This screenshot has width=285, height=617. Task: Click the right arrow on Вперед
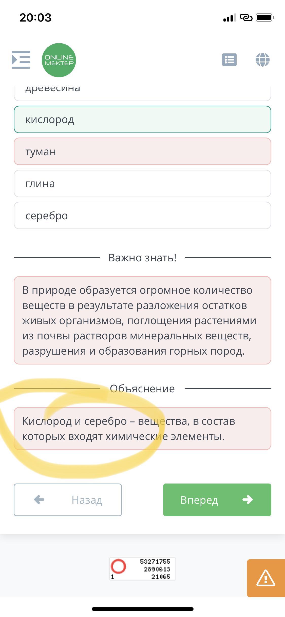[248, 499]
